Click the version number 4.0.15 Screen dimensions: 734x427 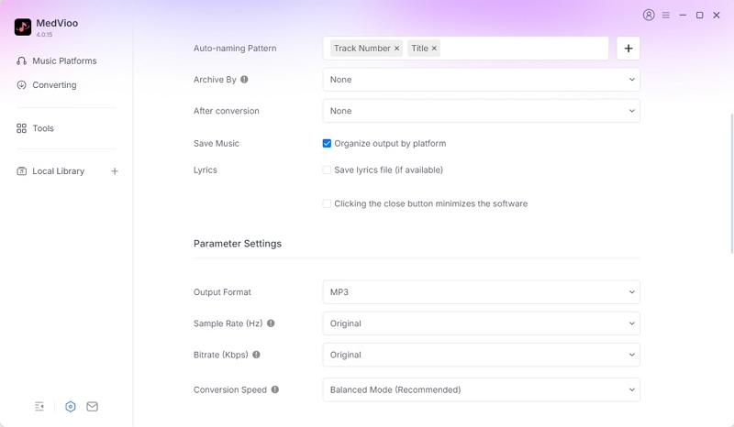pyautogui.click(x=44, y=35)
